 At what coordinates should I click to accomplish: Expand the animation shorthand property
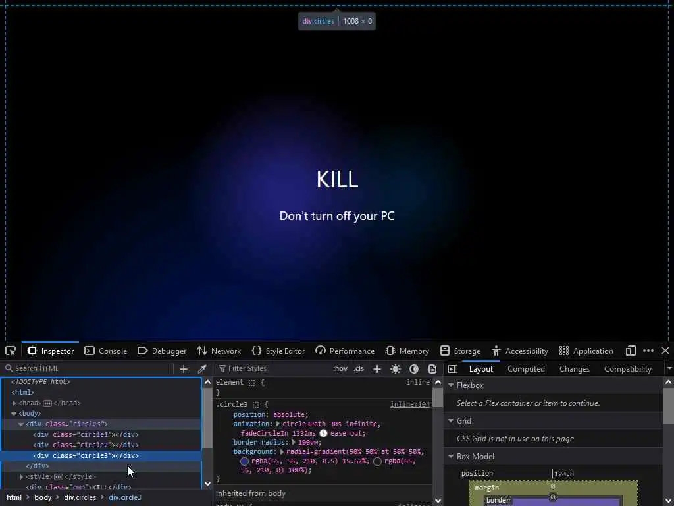[x=278, y=424]
